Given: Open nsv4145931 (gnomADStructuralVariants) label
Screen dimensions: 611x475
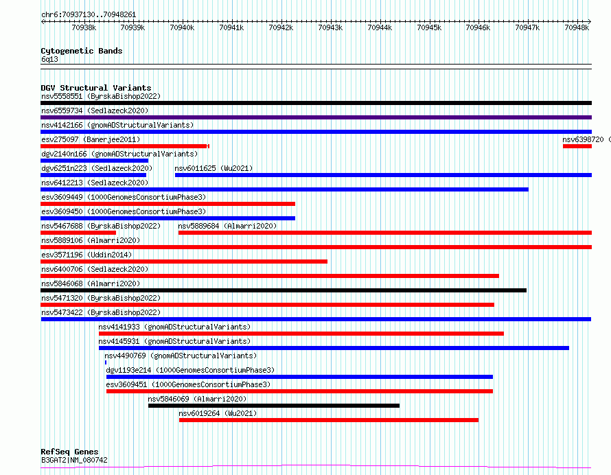Looking at the screenshot, I should tap(174, 341).
